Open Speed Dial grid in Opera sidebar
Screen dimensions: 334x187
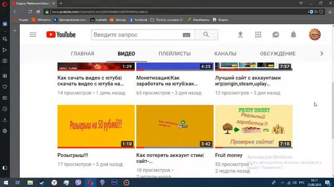5,76
